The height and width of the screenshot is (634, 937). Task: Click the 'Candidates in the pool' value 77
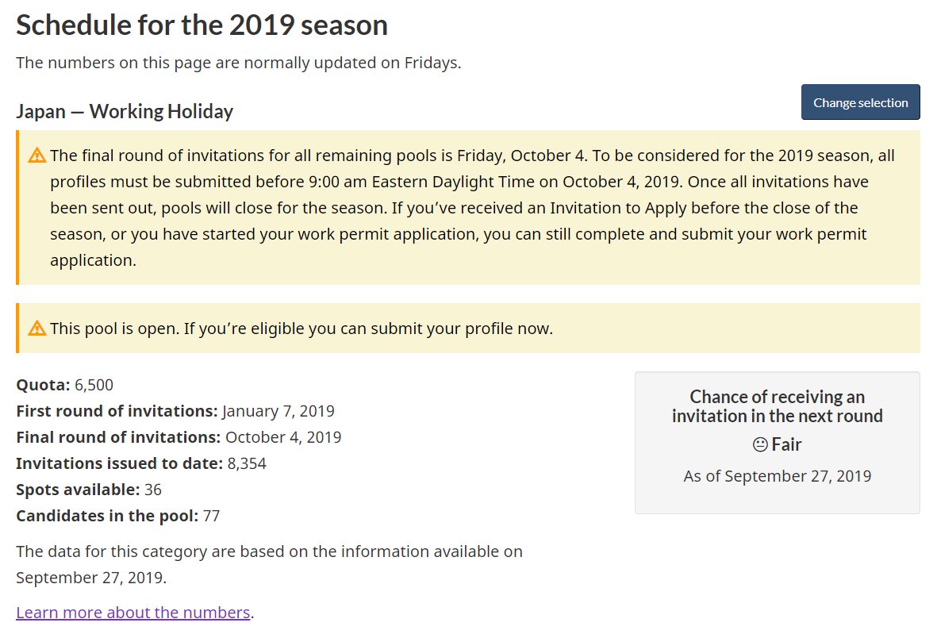click(212, 517)
